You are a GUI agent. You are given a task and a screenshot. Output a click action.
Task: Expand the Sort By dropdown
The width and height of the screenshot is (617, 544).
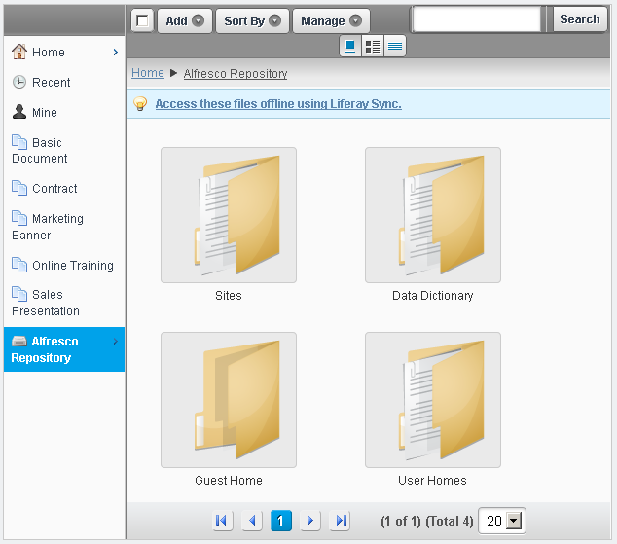(x=252, y=20)
